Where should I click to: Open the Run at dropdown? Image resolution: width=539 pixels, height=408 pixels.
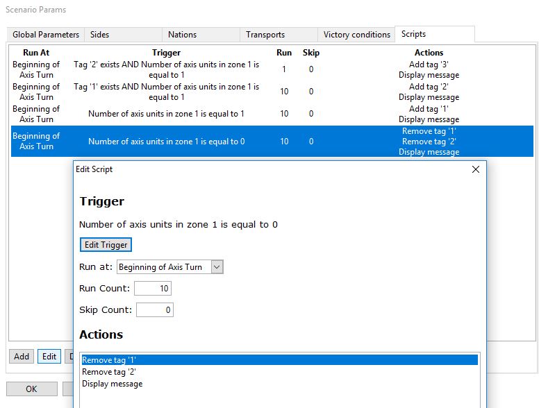tap(217, 267)
